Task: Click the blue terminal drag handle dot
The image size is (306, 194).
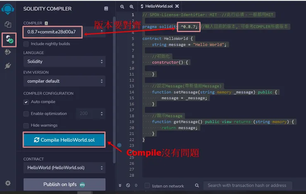Action: coord(119,145)
